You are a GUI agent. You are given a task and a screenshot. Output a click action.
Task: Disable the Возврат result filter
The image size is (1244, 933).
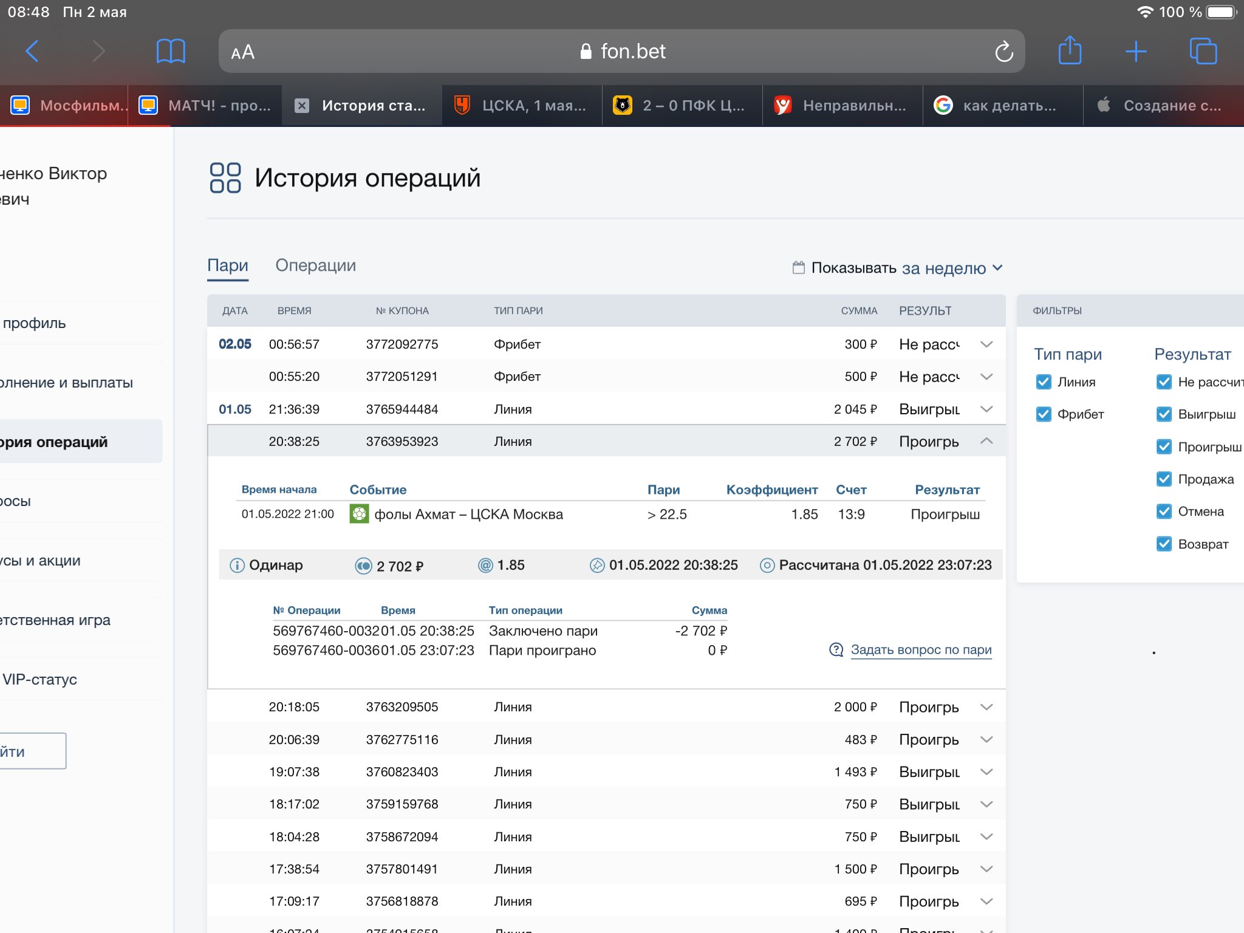pos(1164,544)
